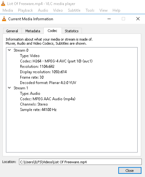Collapse the Stream 0 node
This screenshot has height=177, width=145.
point(9,50)
